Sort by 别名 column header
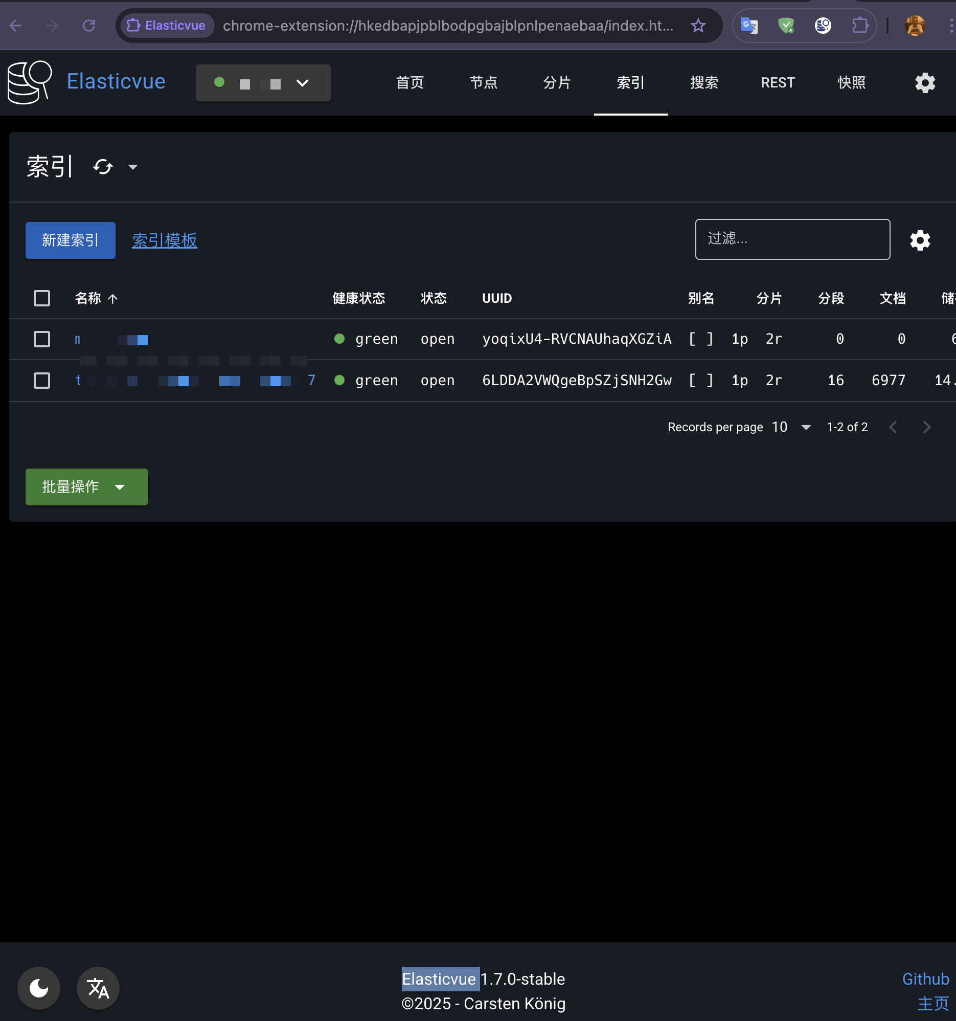The image size is (956, 1021). [x=701, y=298]
